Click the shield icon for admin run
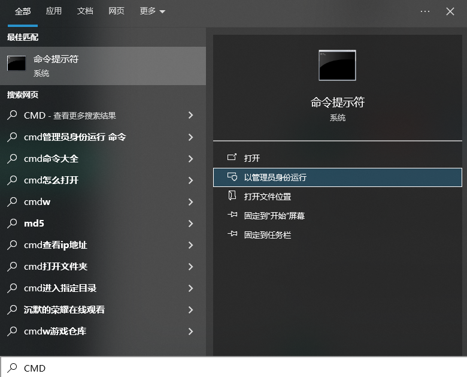 point(232,177)
